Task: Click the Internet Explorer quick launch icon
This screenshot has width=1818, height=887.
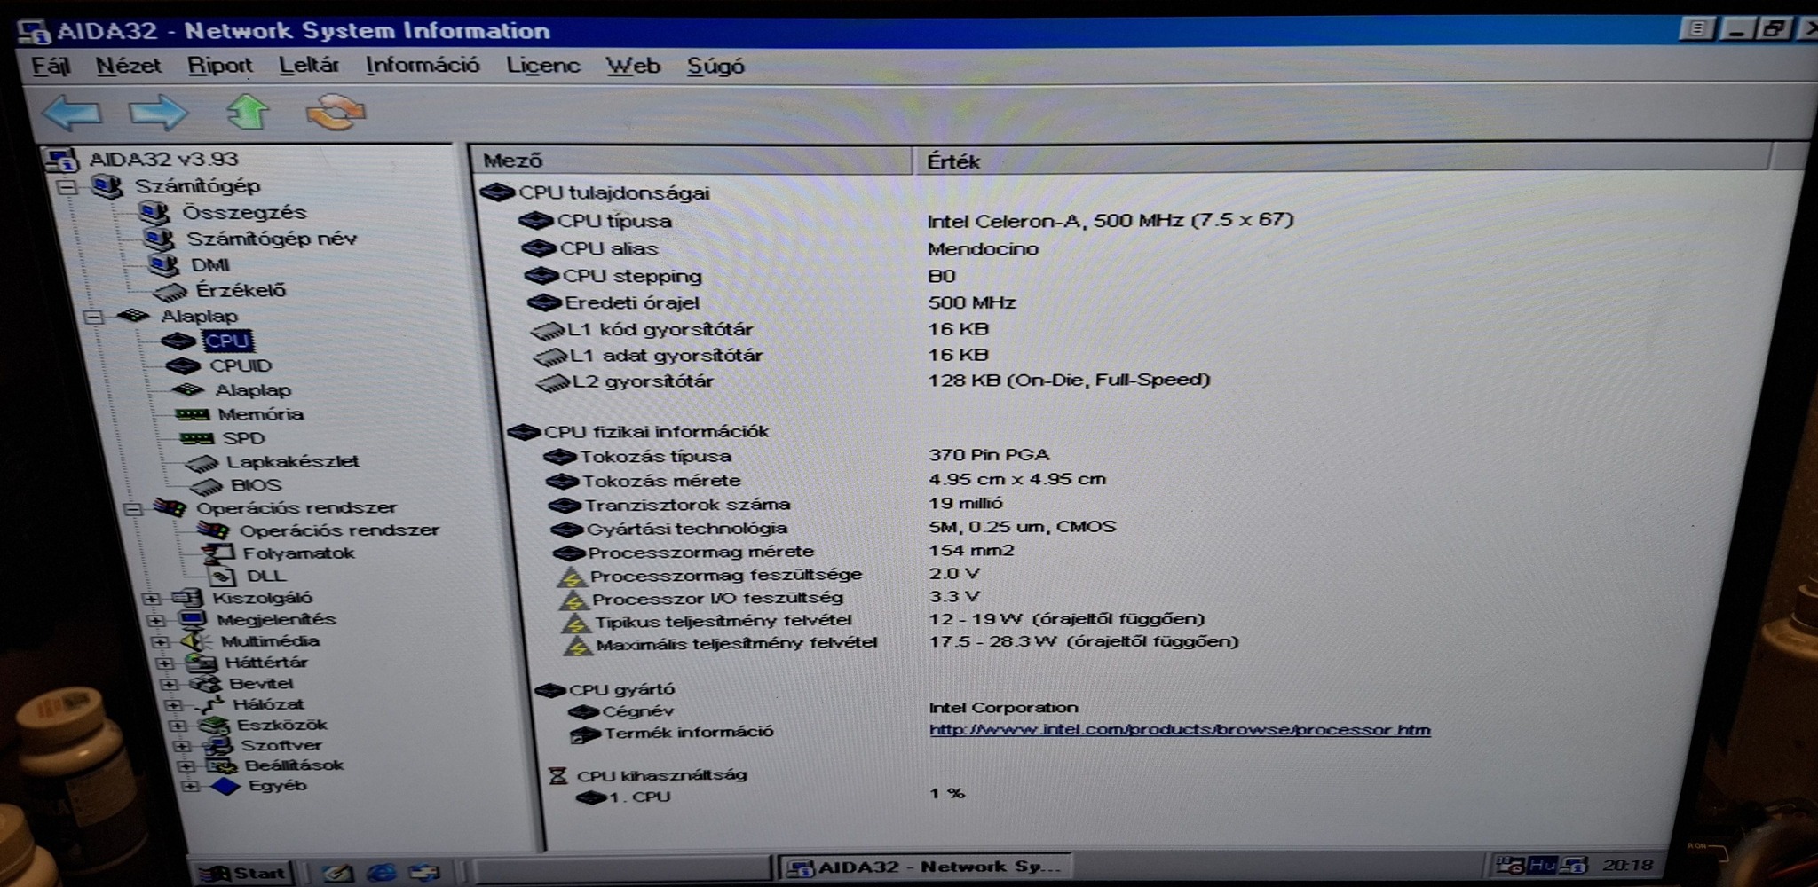Action: tap(382, 873)
